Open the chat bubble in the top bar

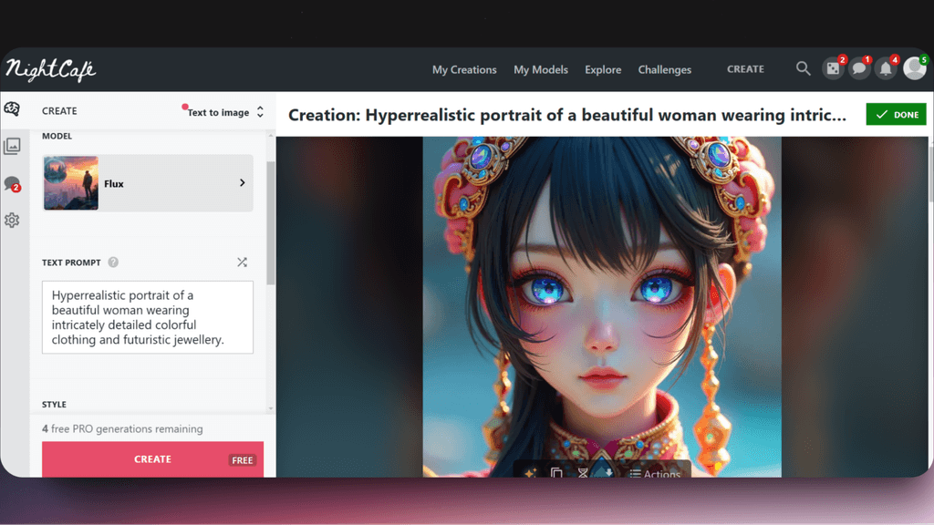tap(859, 68)
